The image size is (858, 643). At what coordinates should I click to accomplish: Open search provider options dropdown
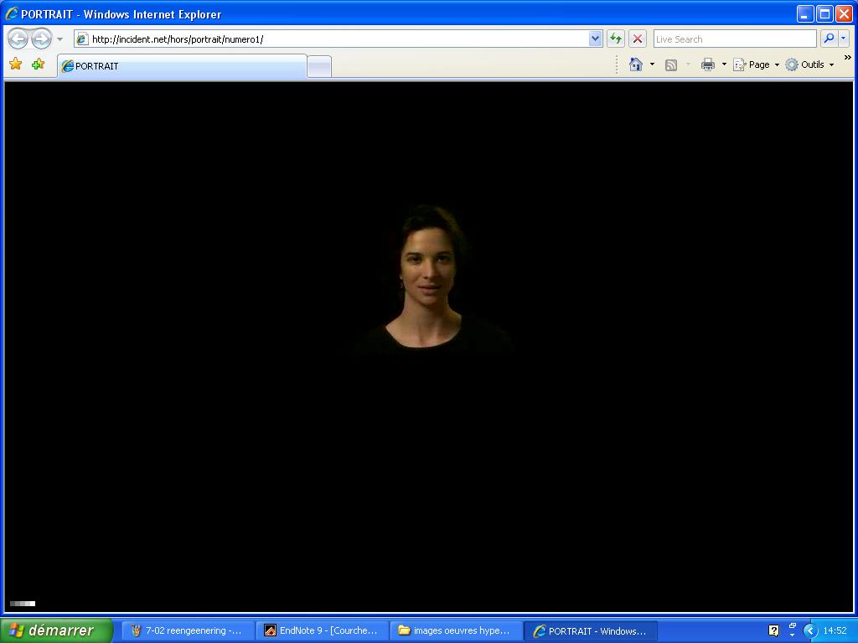pyautogui.click(x=843, y=39)
